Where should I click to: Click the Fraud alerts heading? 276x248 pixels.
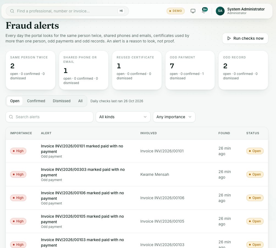[x=32, y=26]
